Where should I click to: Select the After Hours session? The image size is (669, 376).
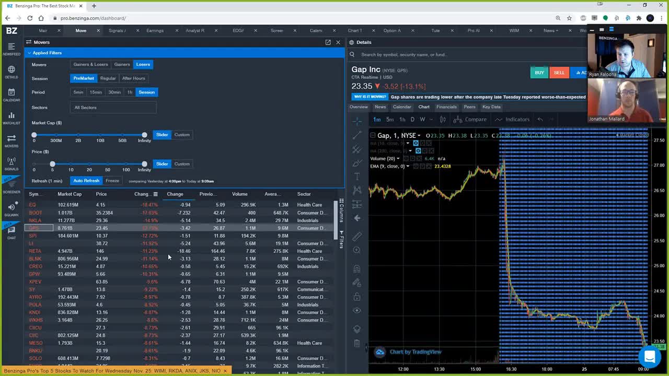click(x=134, y=78)
